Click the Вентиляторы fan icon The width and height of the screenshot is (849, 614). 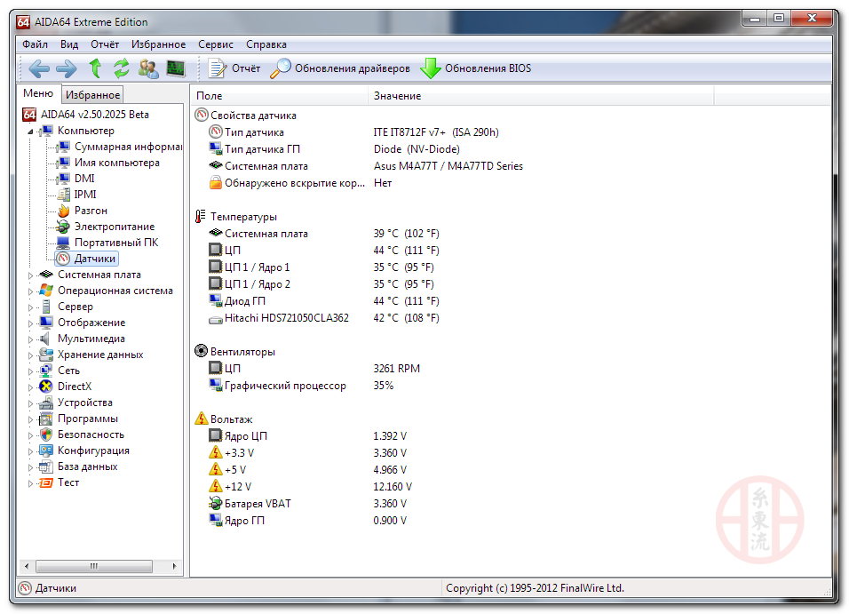click(201, 351)
